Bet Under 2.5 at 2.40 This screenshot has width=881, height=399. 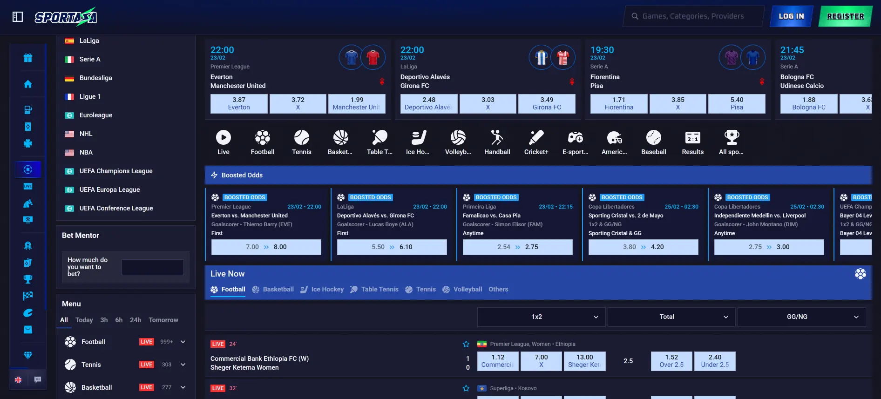[715, 361]
